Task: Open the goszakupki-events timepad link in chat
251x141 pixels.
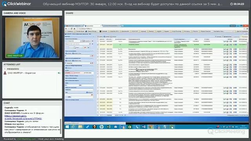Action: pyautogui.click(x=23, y=117)
